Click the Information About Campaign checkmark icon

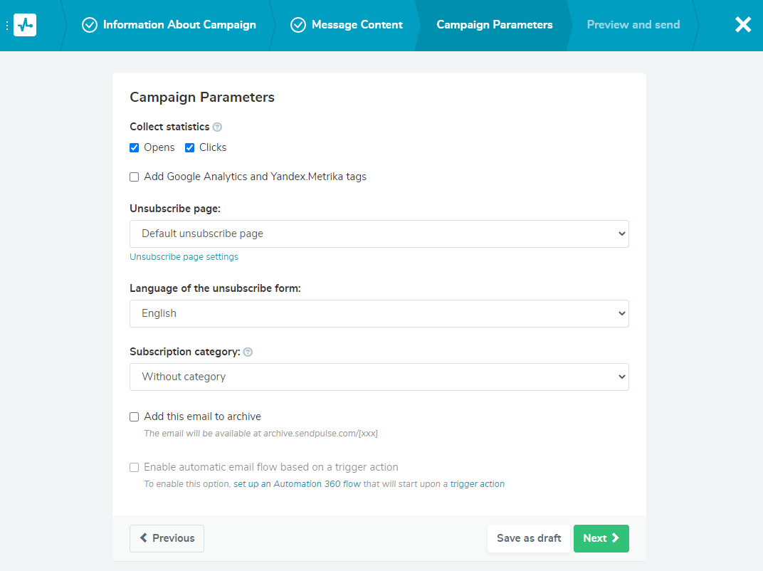tap(90, 25)
